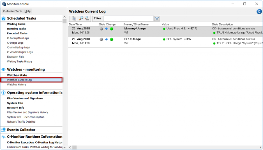Select the Memory Usage watch name
This screenshot has width=263, height=150.
point(135,29)
